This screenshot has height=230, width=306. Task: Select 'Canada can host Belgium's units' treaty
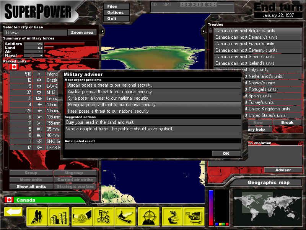coord(258,31)
